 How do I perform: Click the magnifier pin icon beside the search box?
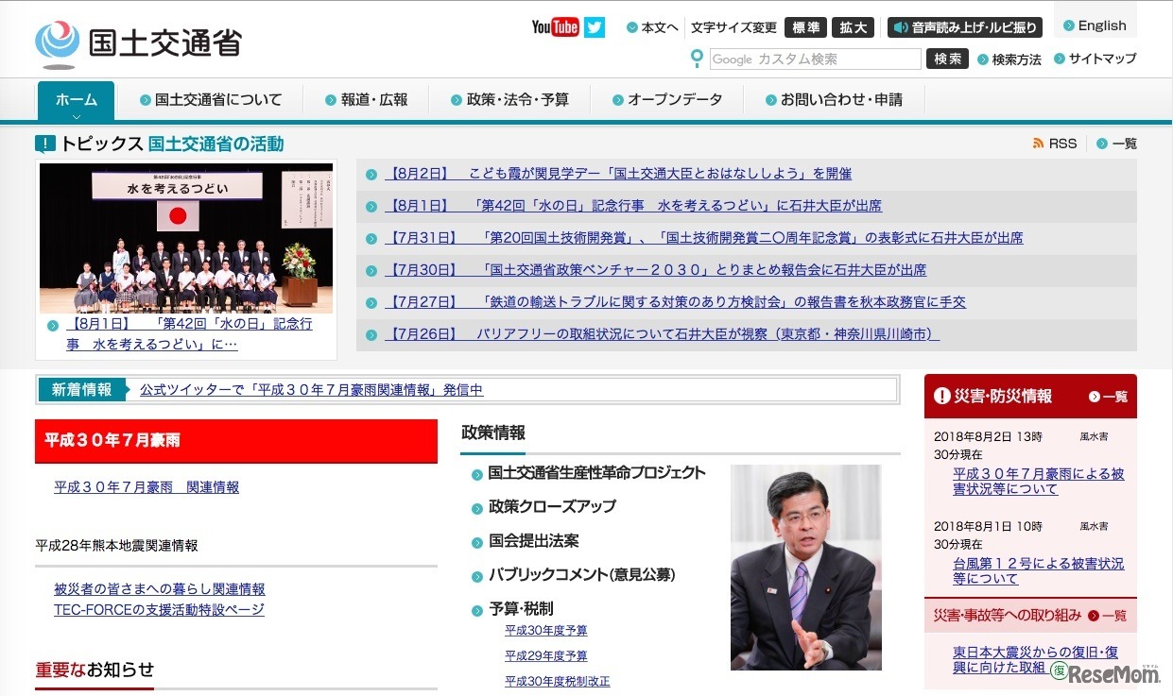696,59
